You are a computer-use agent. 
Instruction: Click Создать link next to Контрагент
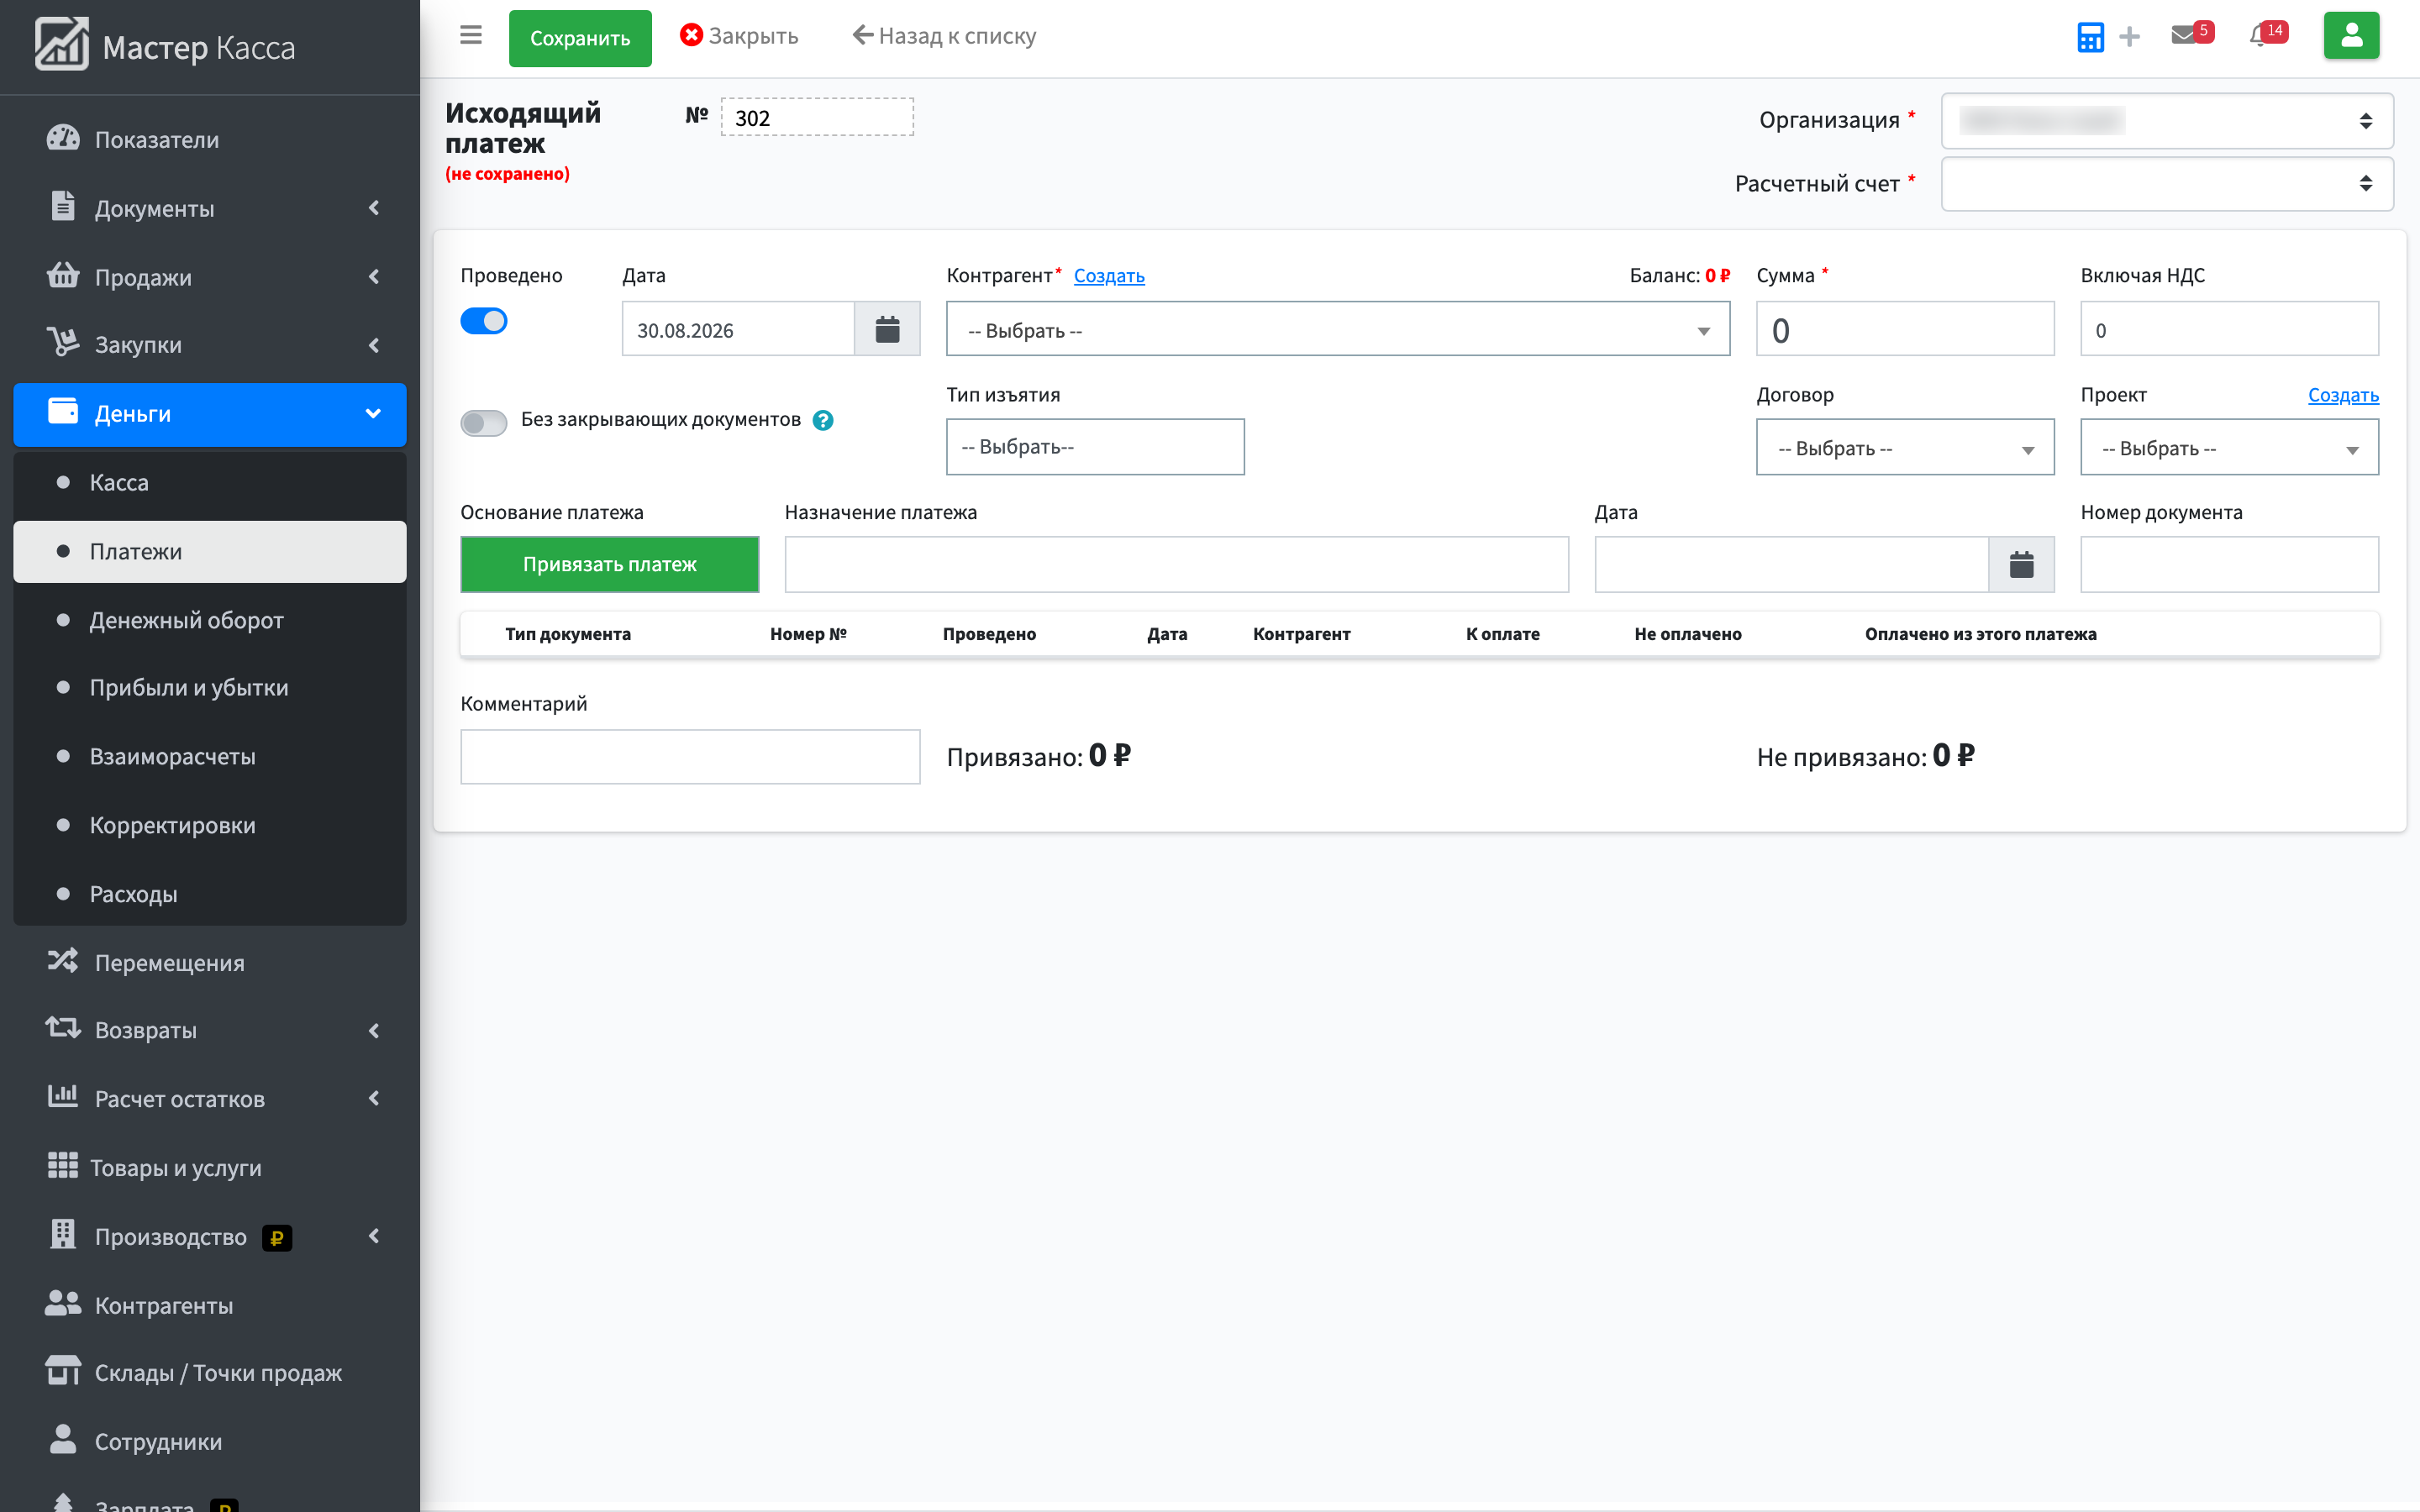pos(1109,276)
